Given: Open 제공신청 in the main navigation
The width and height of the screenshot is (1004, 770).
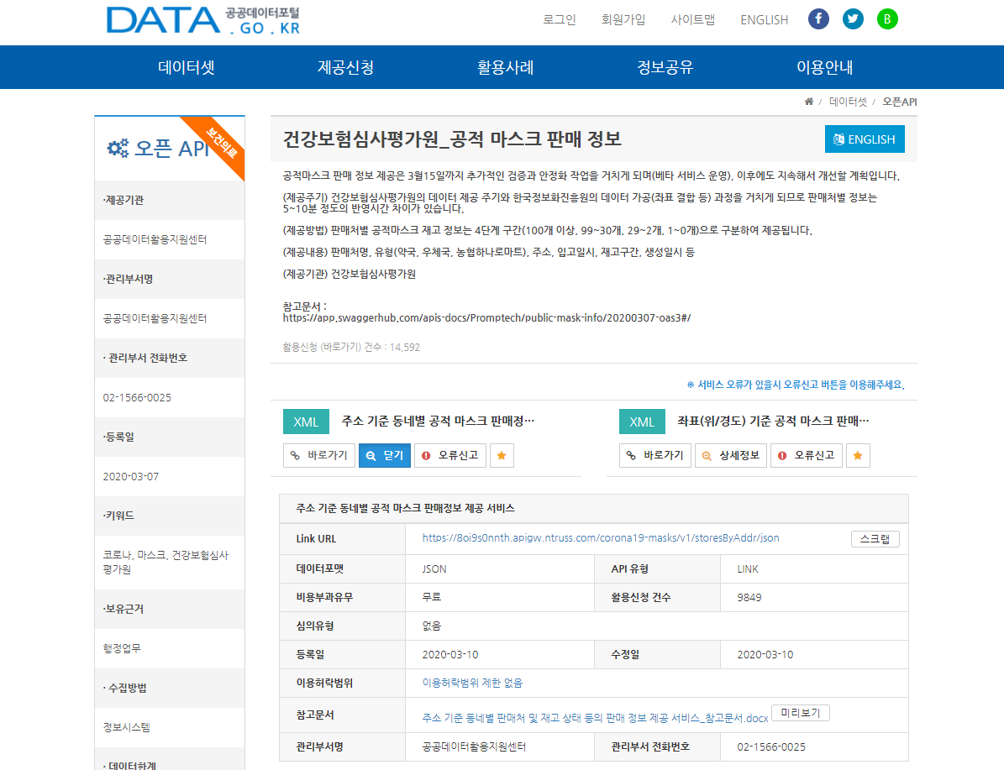Looking at the screenshot, I should pos(346,67).
